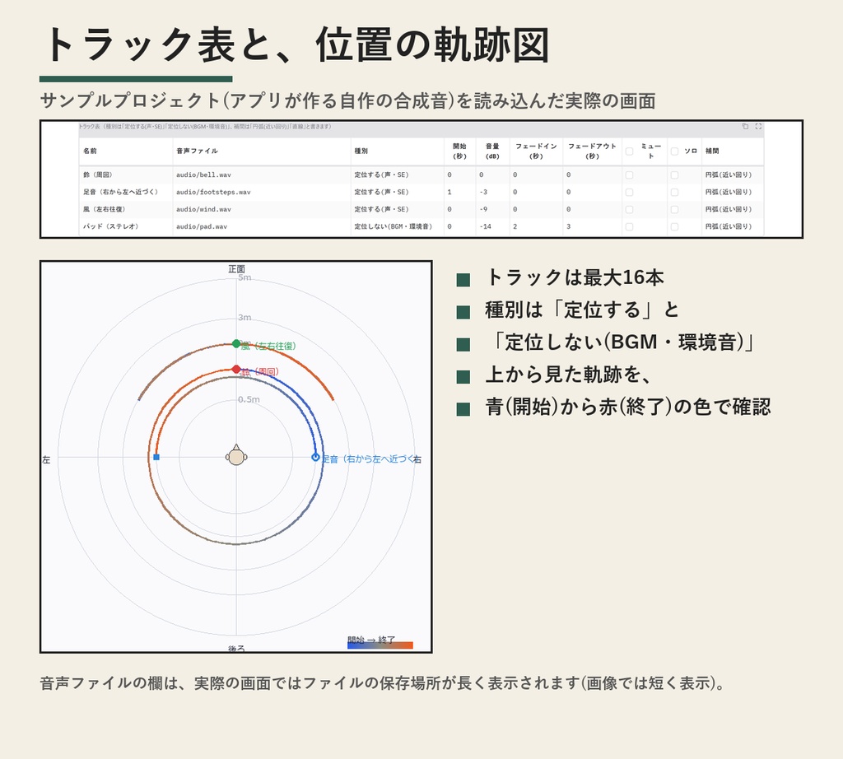
Task: Click the fade-out value 3 for パッド
Action: 592,227
